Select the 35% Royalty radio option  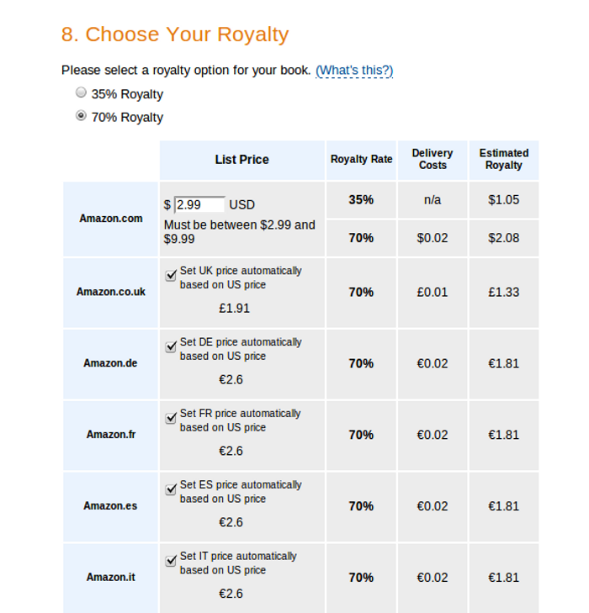tap(81, 93)
